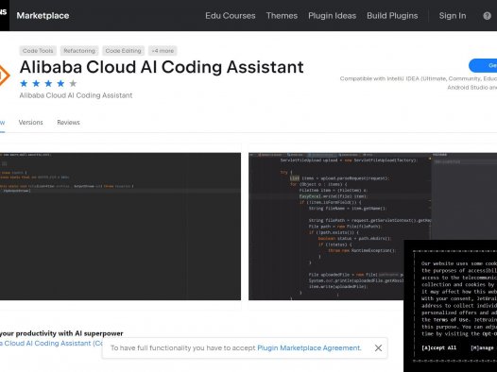Open Plugin Ideas in the navigation bar
497x372 pixels.
tap(332, 15)
